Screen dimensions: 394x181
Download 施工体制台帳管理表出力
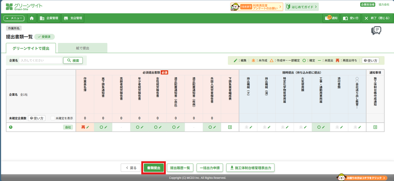click(x=250, y=168)
